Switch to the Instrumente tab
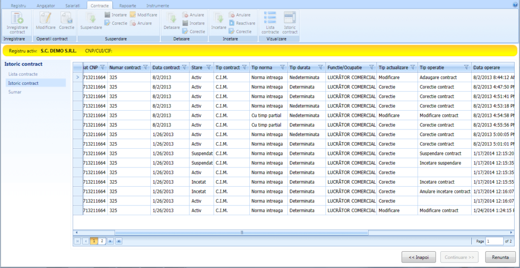Viewport: 520px width, 268px height. pyautogui.click(x=157, y=6)
